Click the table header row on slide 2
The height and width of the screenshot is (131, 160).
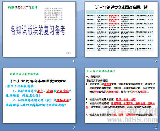tap(120, 12)
